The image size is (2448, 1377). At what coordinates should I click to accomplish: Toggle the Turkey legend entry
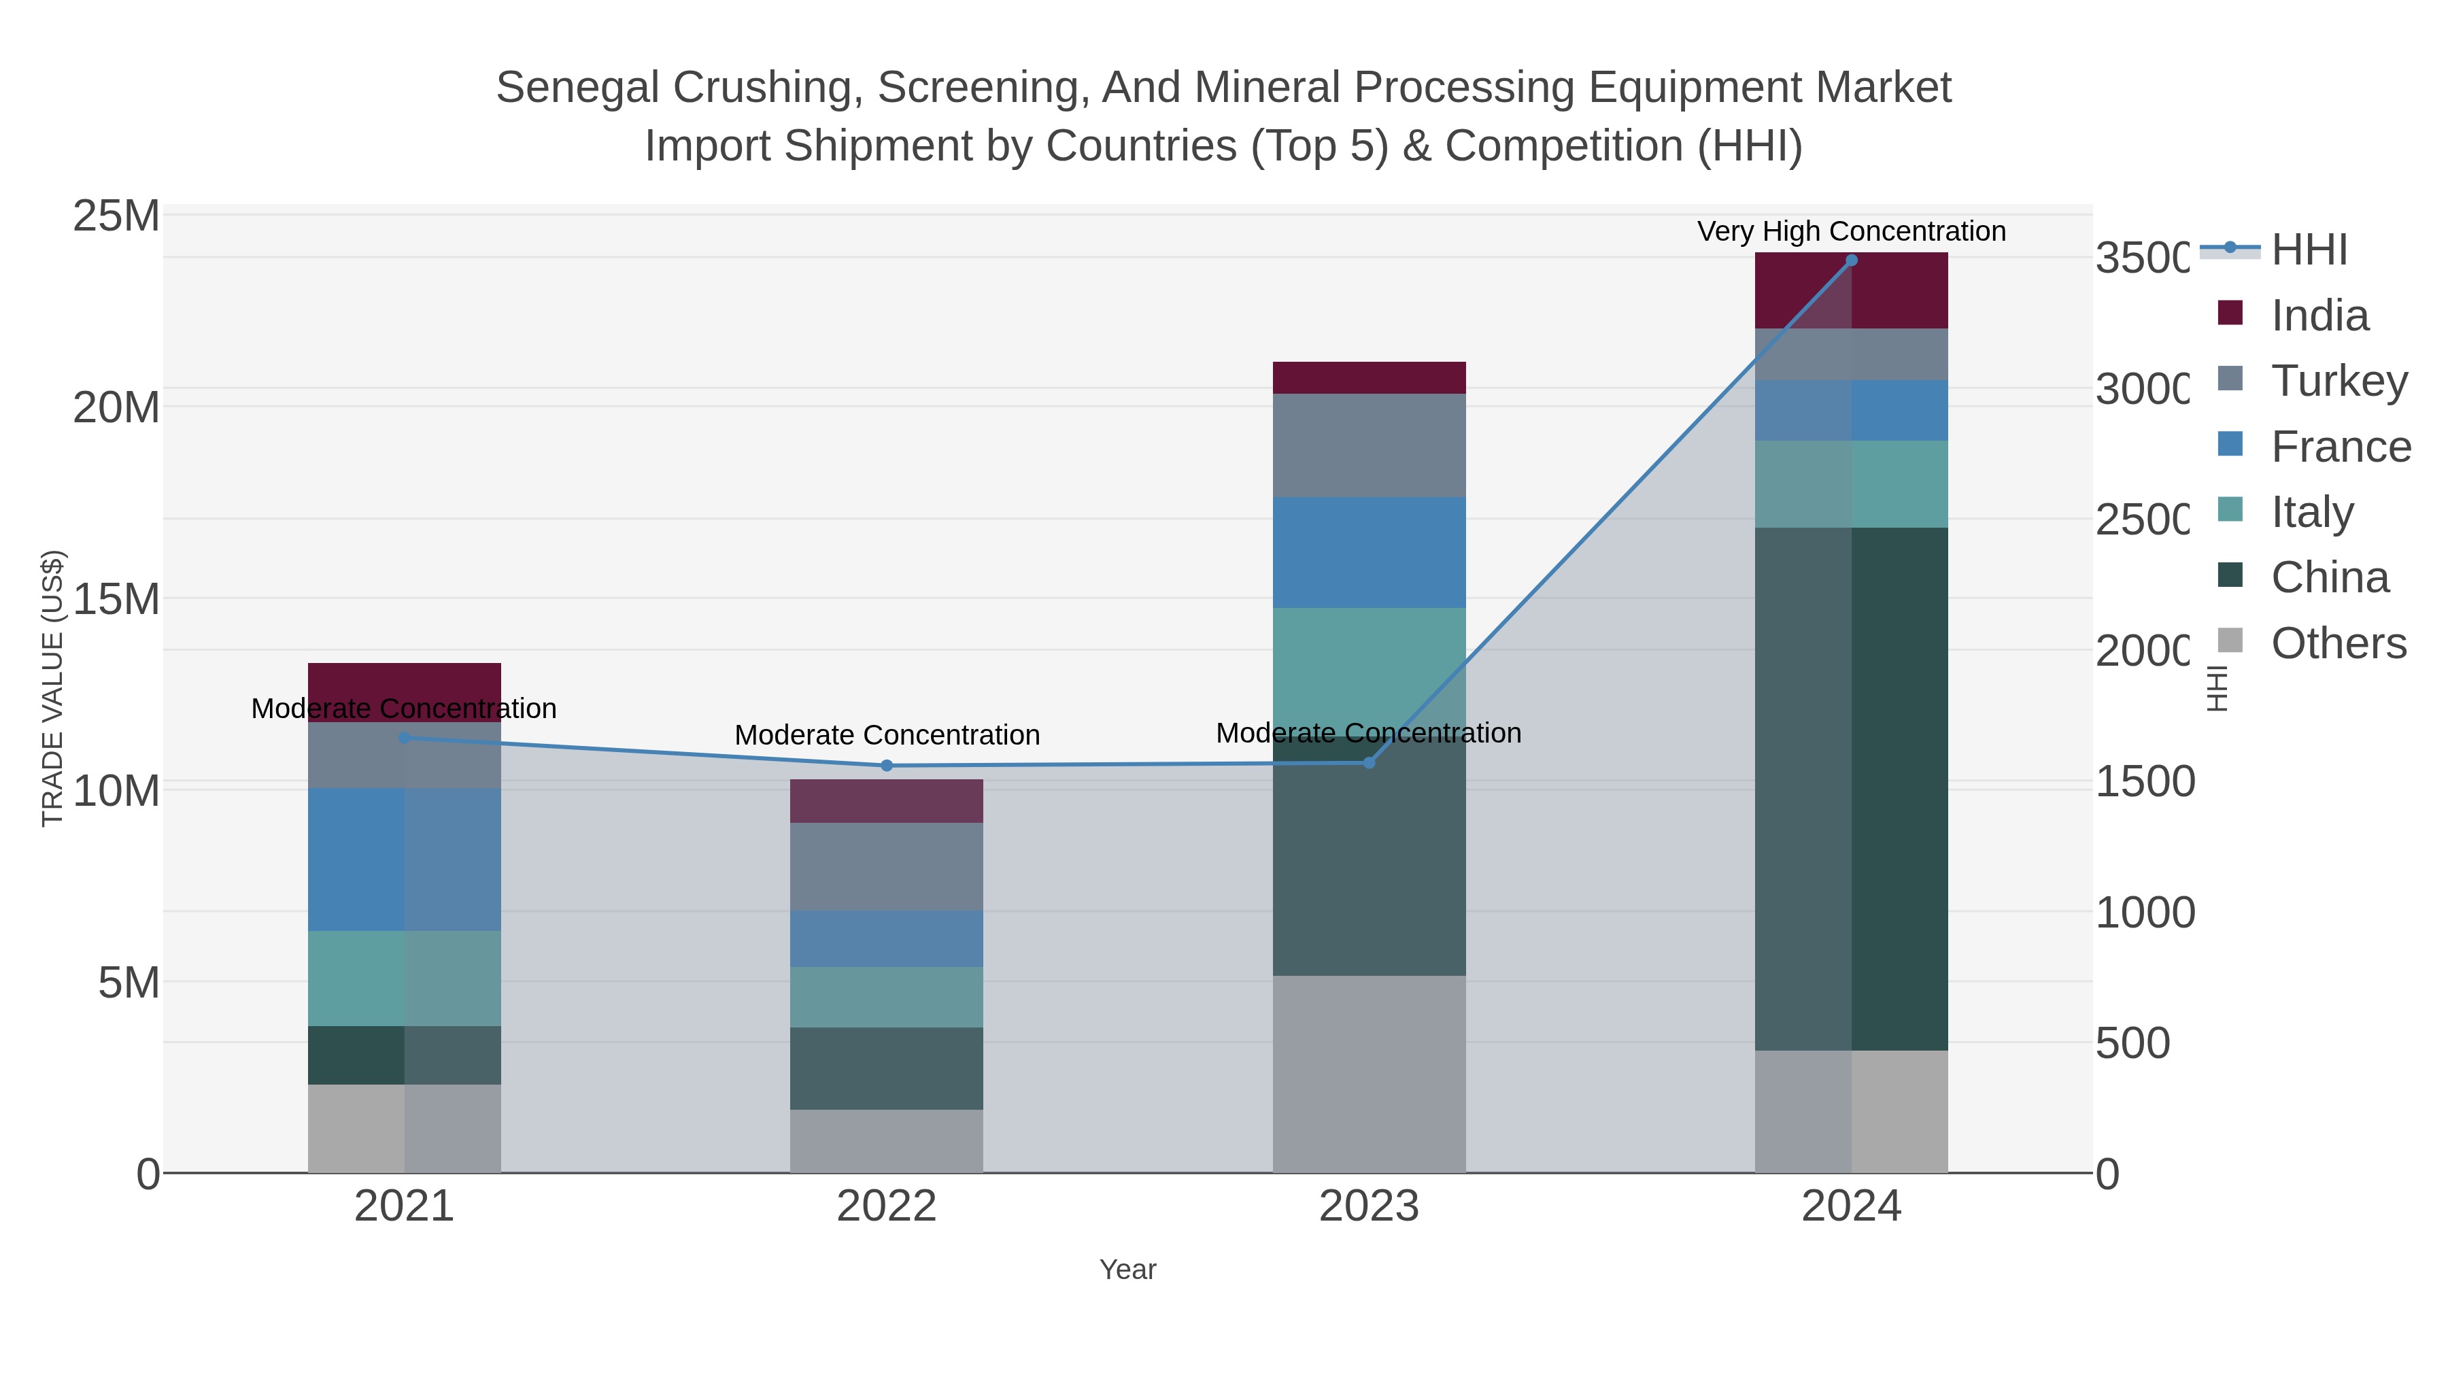coord(2312,381)
